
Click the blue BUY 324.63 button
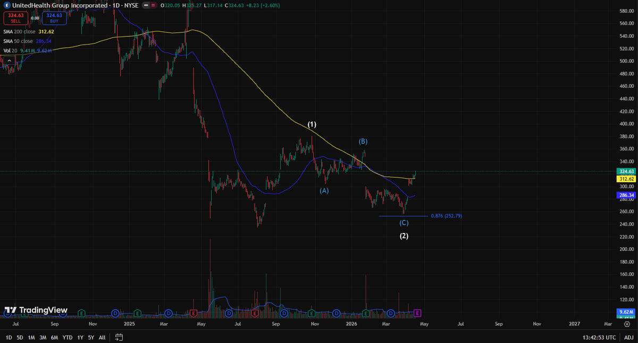(54, 18)
